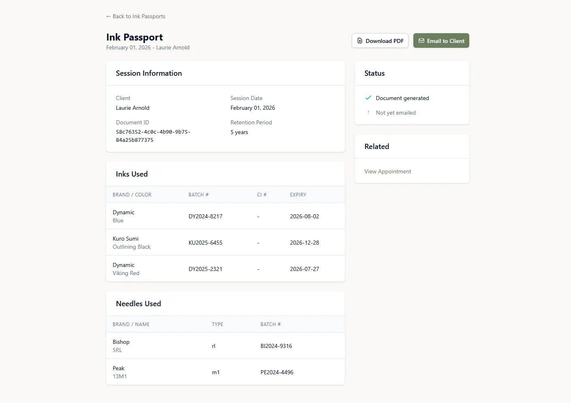Click the EXPIRY column header
This screenshot has height=403, width=571.
coord(298,195)
